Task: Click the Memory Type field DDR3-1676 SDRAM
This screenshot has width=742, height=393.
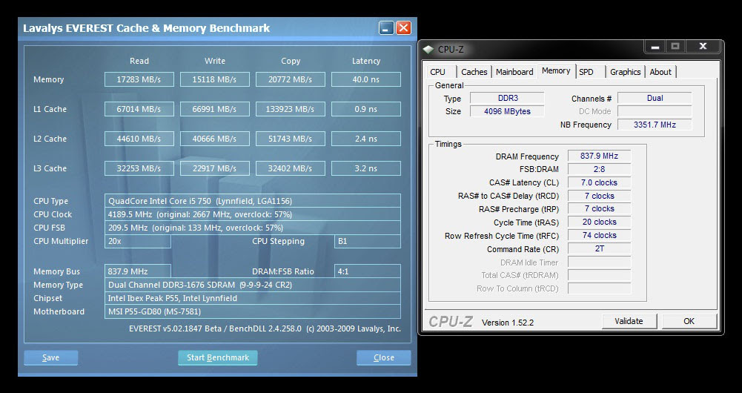Action: pos(253,285)
